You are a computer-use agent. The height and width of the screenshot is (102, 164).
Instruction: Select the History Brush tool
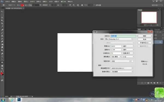click(2, 39)
